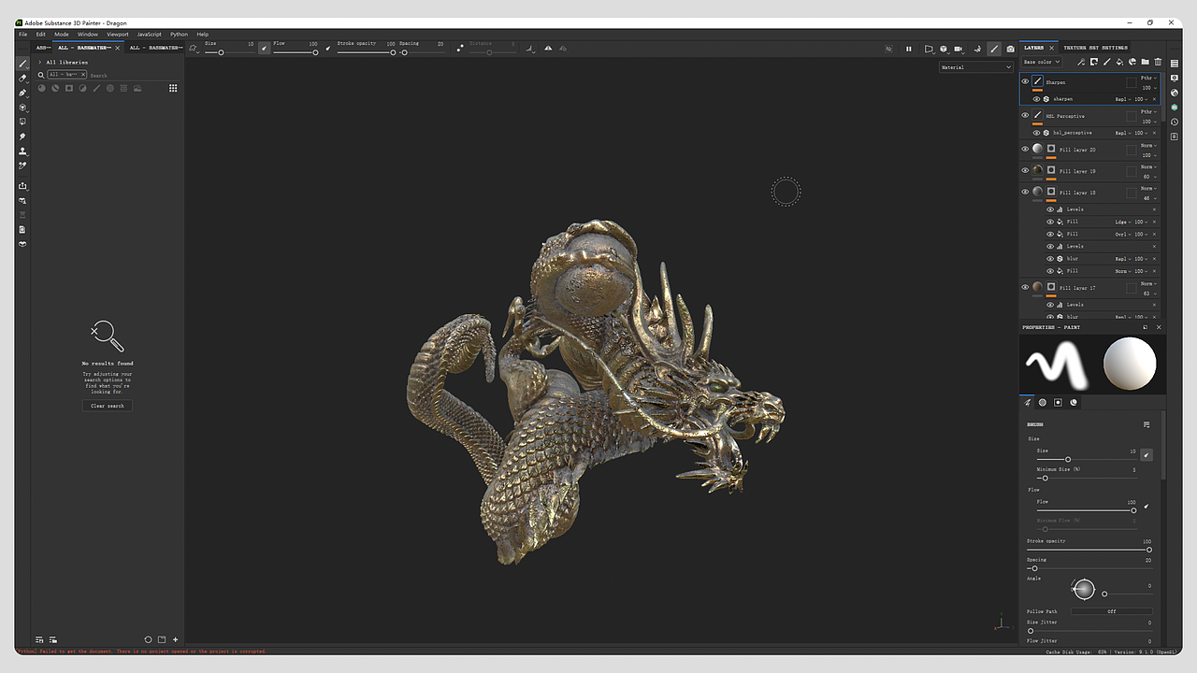
Task: Toggle Follow Path off switch
Action: coord(1112,611)
